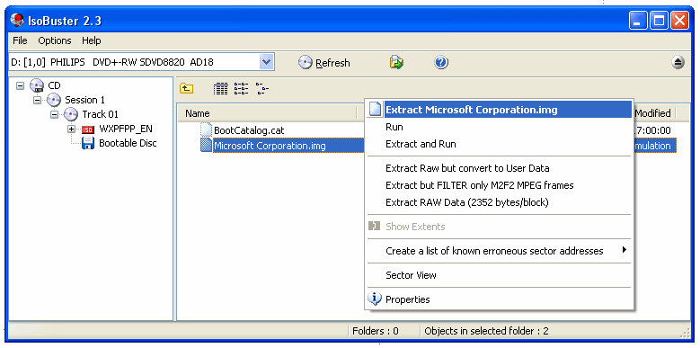The image size is (700, 348).
Task: Open Properties from the context menu
Action: coord(500,299)
